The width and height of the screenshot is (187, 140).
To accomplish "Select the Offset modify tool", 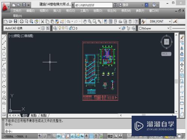I will 182,54.
